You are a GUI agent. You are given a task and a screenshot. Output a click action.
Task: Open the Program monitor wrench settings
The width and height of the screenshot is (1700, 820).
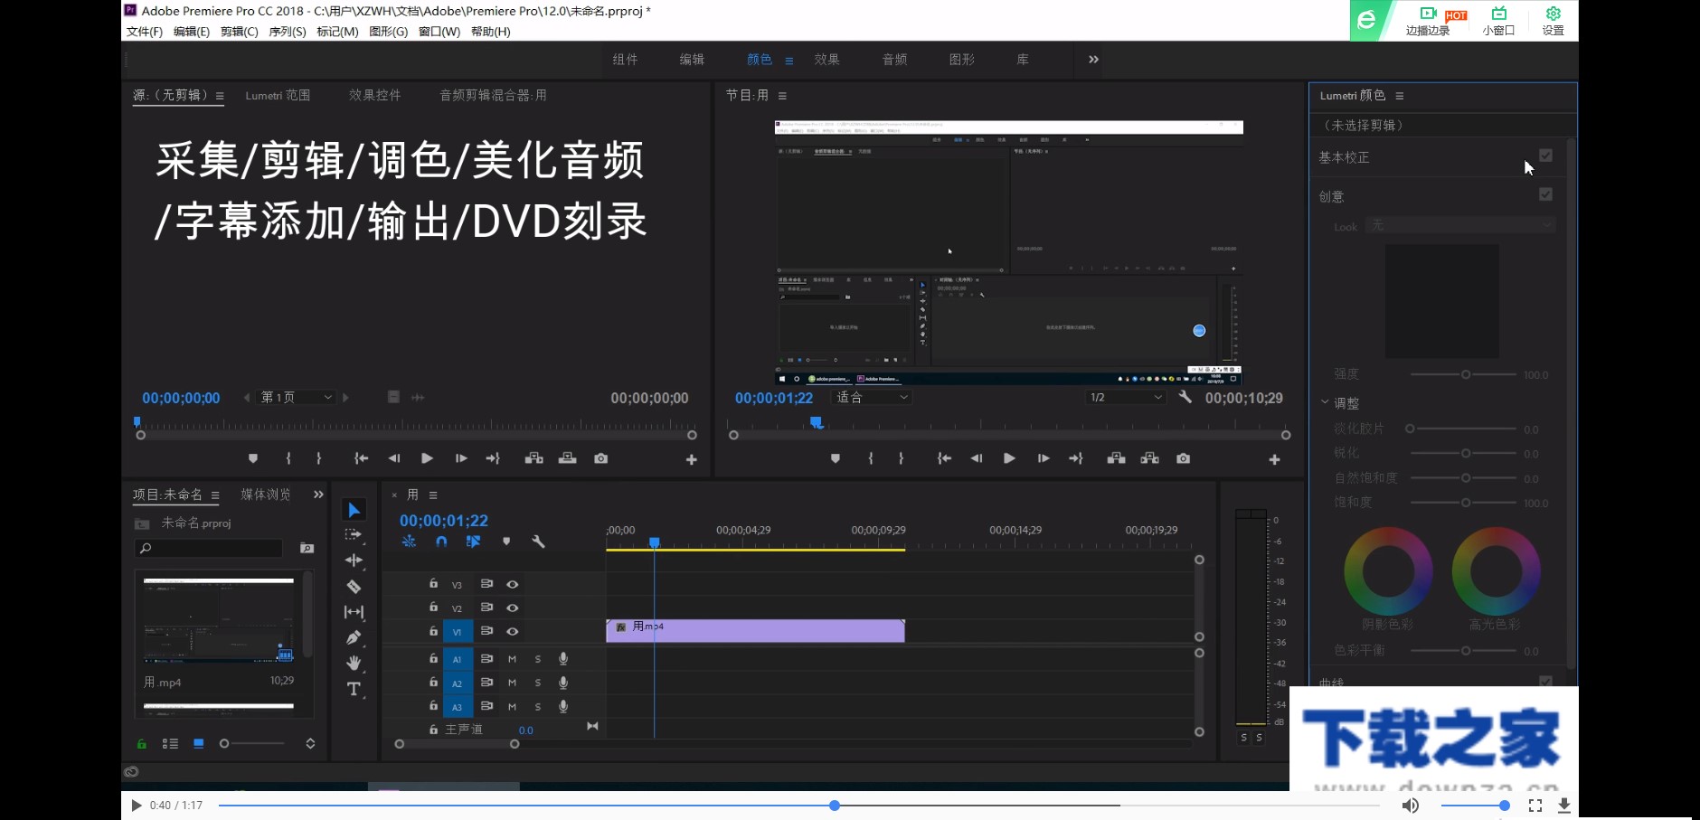[x=1185, y=398]
